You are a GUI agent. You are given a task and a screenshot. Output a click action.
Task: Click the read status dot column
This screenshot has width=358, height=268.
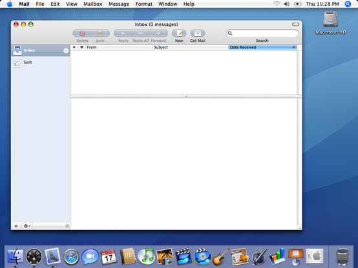74,48
